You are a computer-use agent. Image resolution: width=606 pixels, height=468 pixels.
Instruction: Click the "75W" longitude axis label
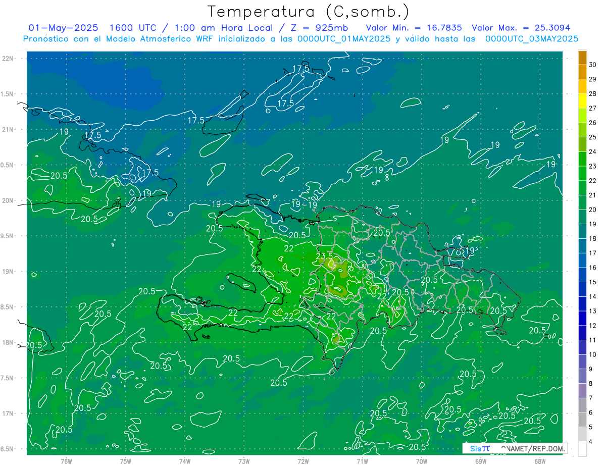pyautogui.click(x=126, y=461)
